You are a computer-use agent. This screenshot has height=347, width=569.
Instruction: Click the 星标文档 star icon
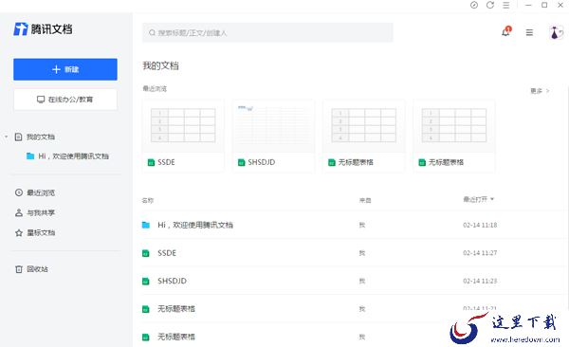(x=19, y=233)
